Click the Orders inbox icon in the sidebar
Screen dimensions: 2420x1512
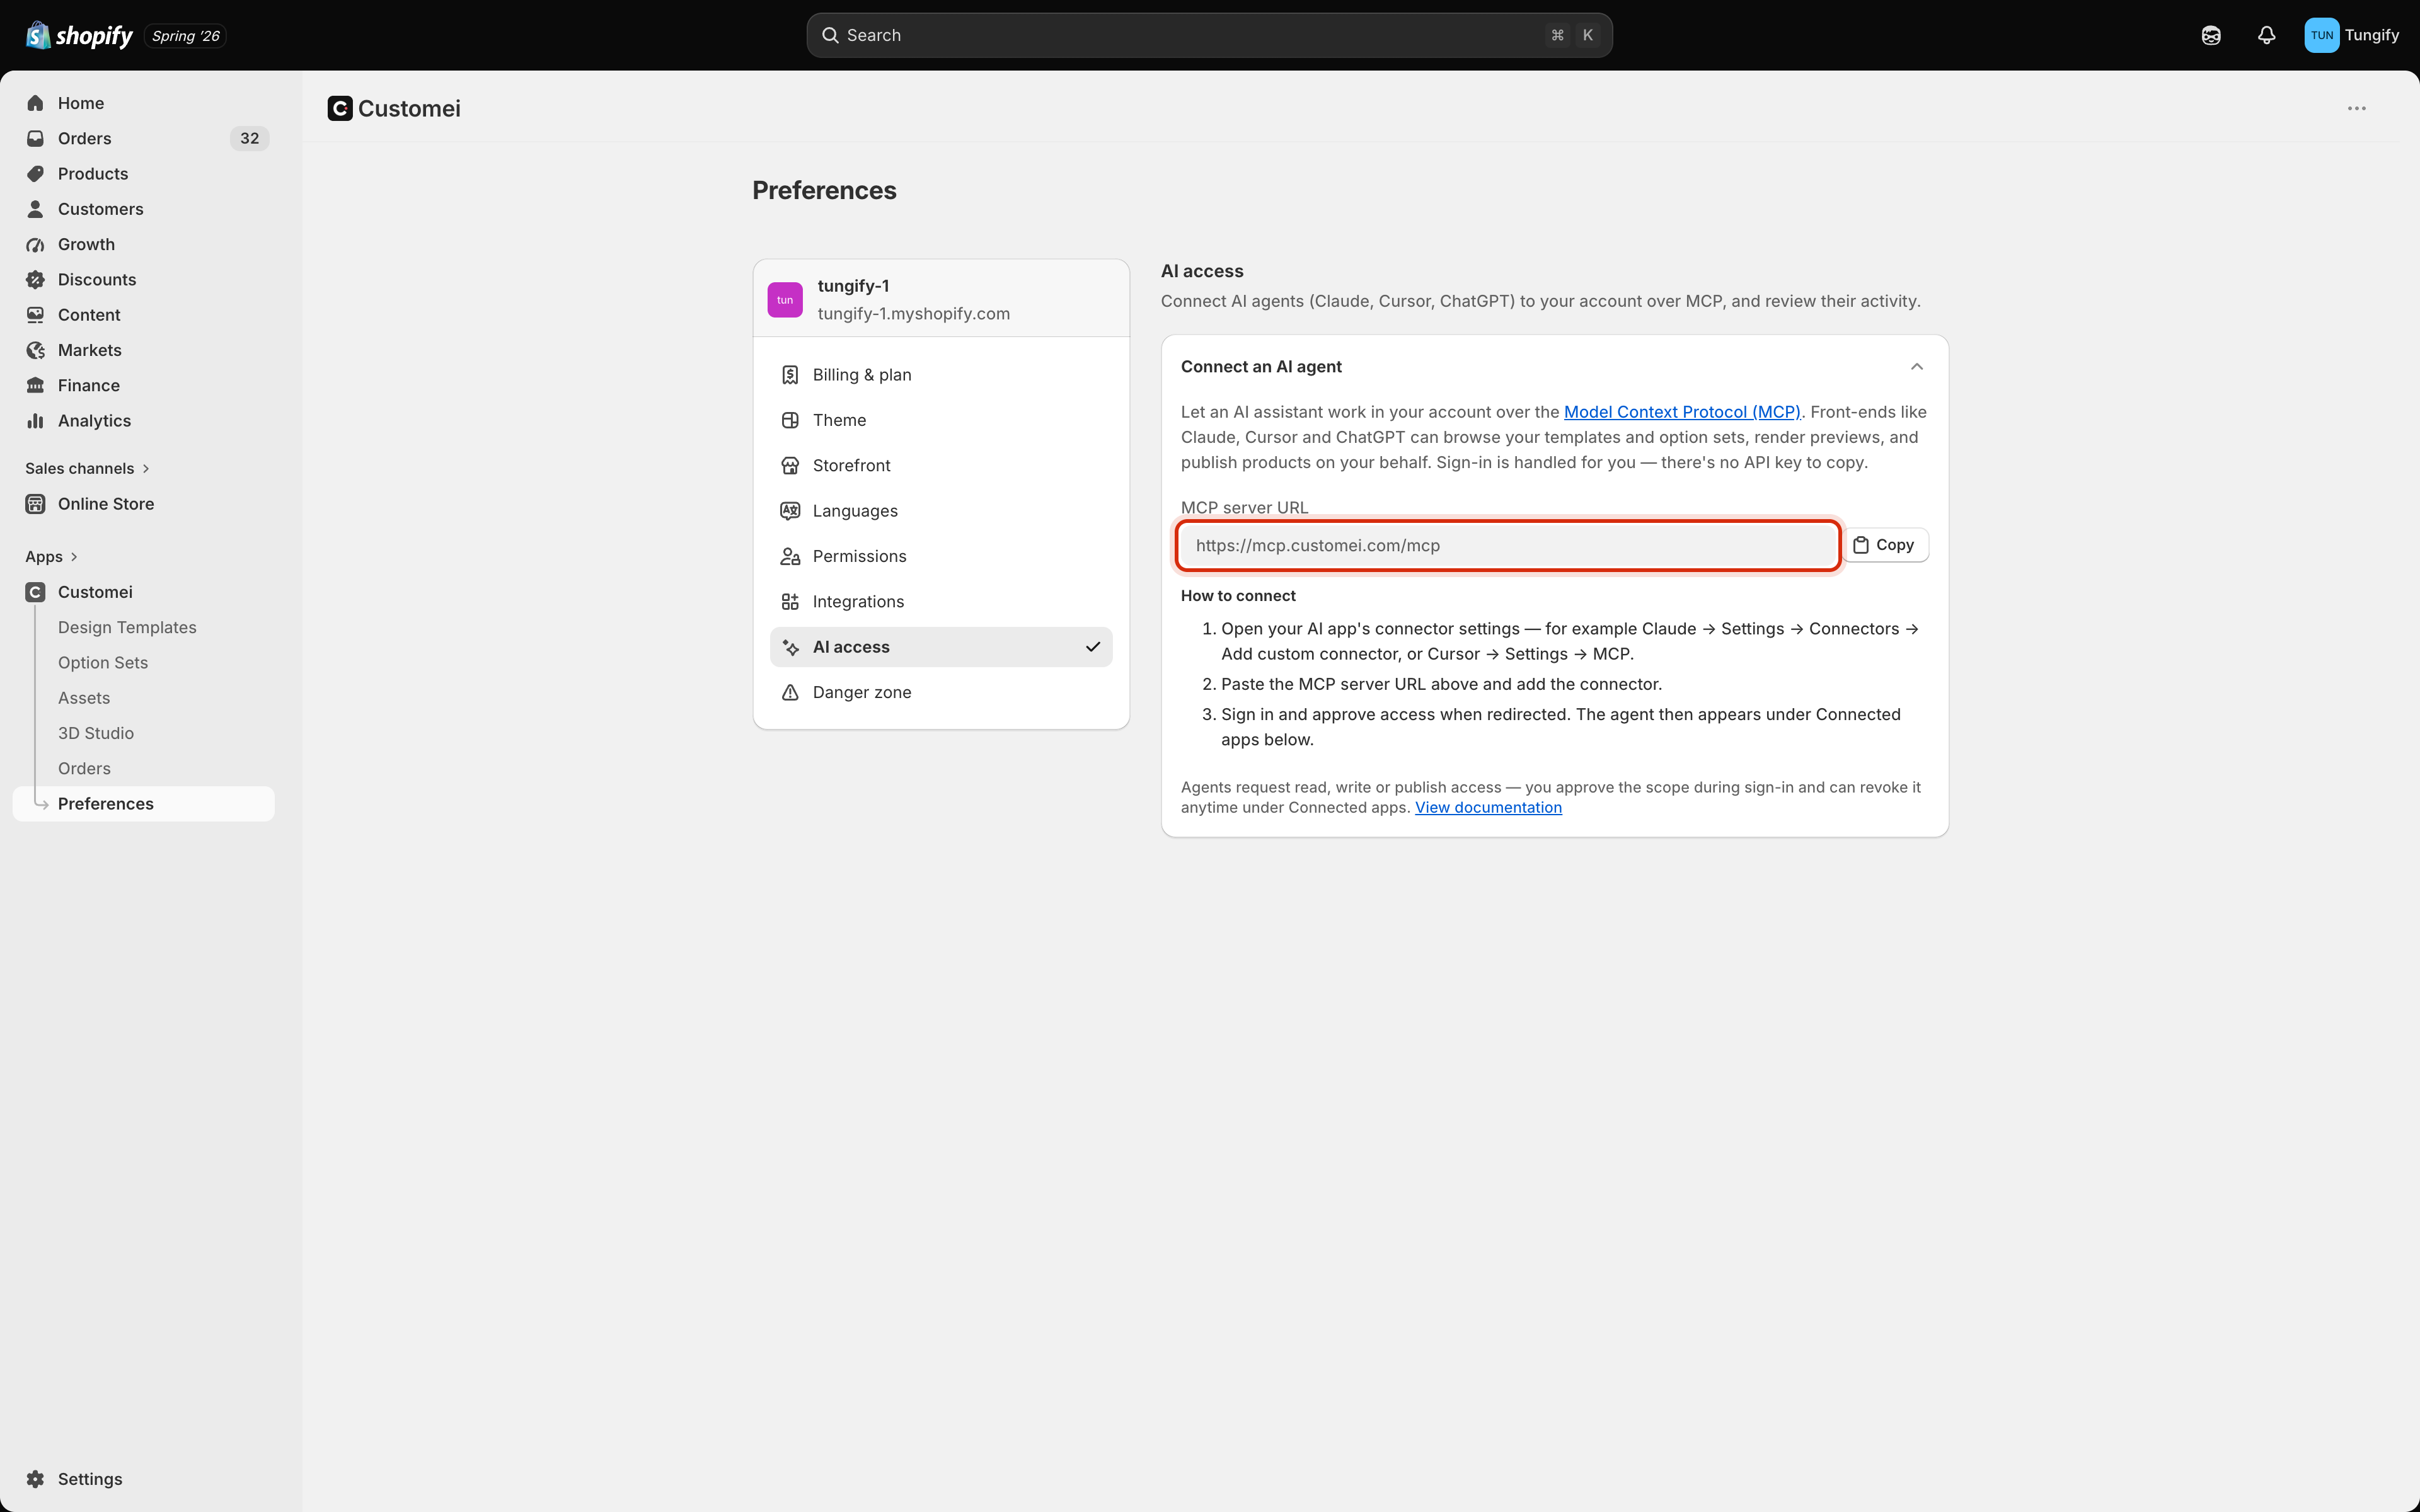coord(36,138)
